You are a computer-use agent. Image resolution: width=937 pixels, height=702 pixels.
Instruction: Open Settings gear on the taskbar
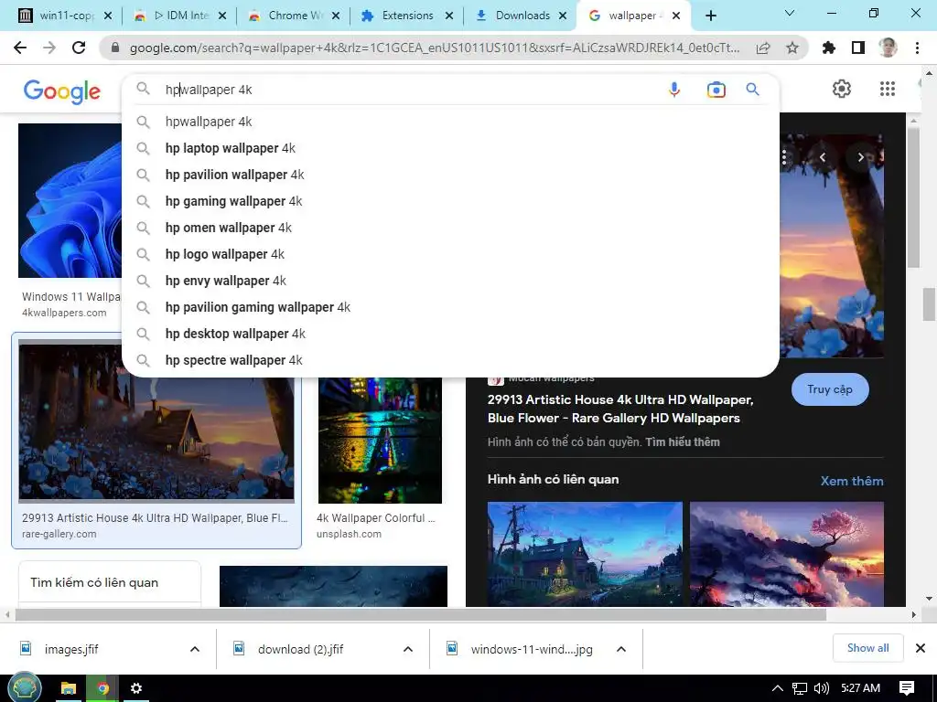pos(136,688)
